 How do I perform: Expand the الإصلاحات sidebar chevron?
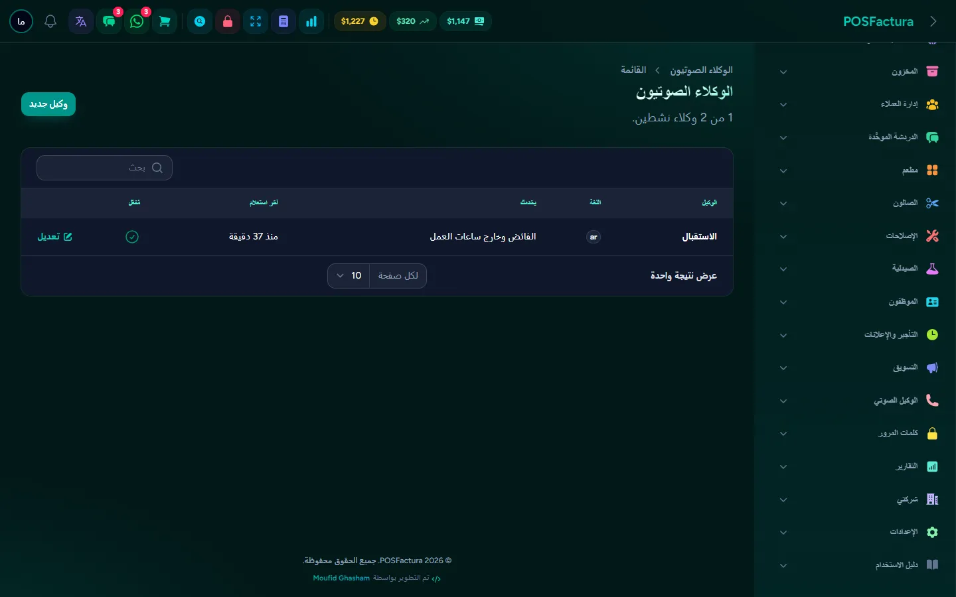point(783,237)
